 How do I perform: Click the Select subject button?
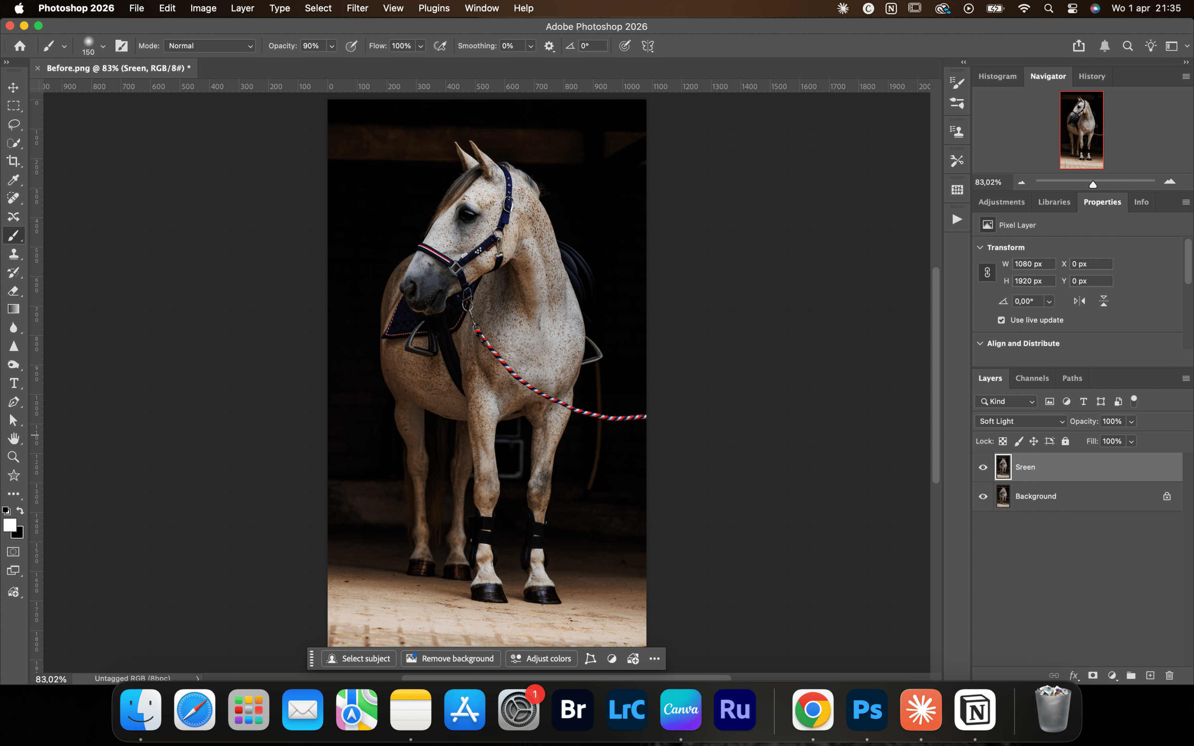coord(359,658)
